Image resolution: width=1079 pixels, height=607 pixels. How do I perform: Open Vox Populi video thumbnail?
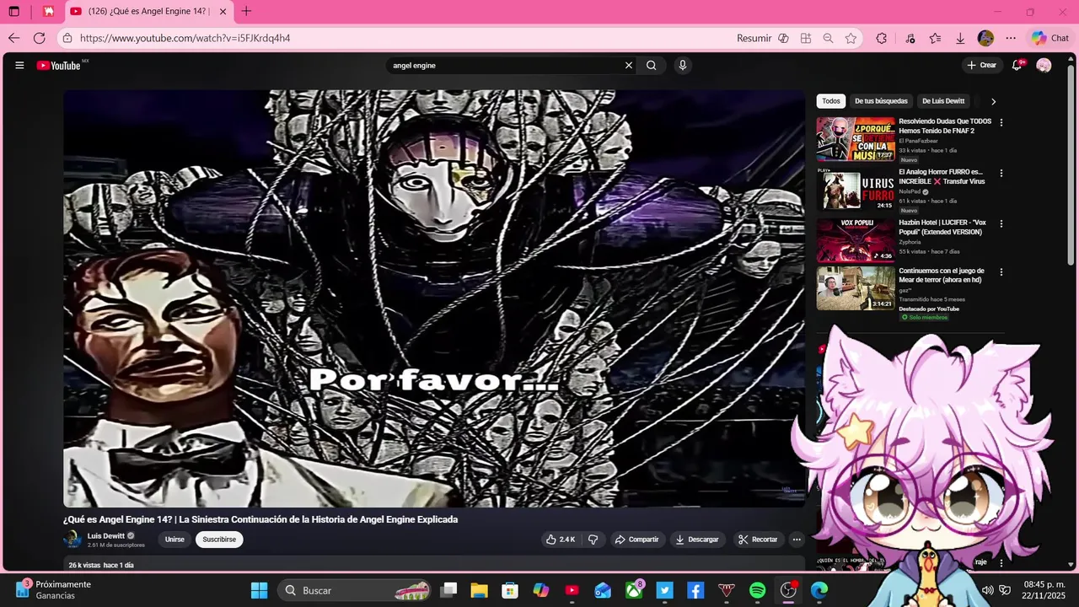tap(856, 239)
